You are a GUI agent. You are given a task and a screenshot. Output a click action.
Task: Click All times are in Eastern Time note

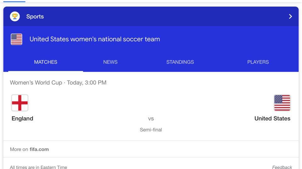[38, 167]
